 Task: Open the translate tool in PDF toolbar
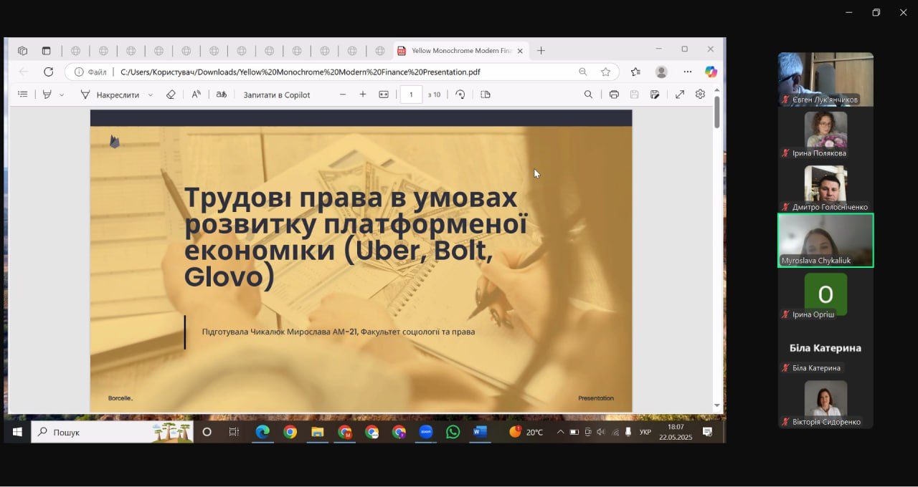(x=221, y=95)
